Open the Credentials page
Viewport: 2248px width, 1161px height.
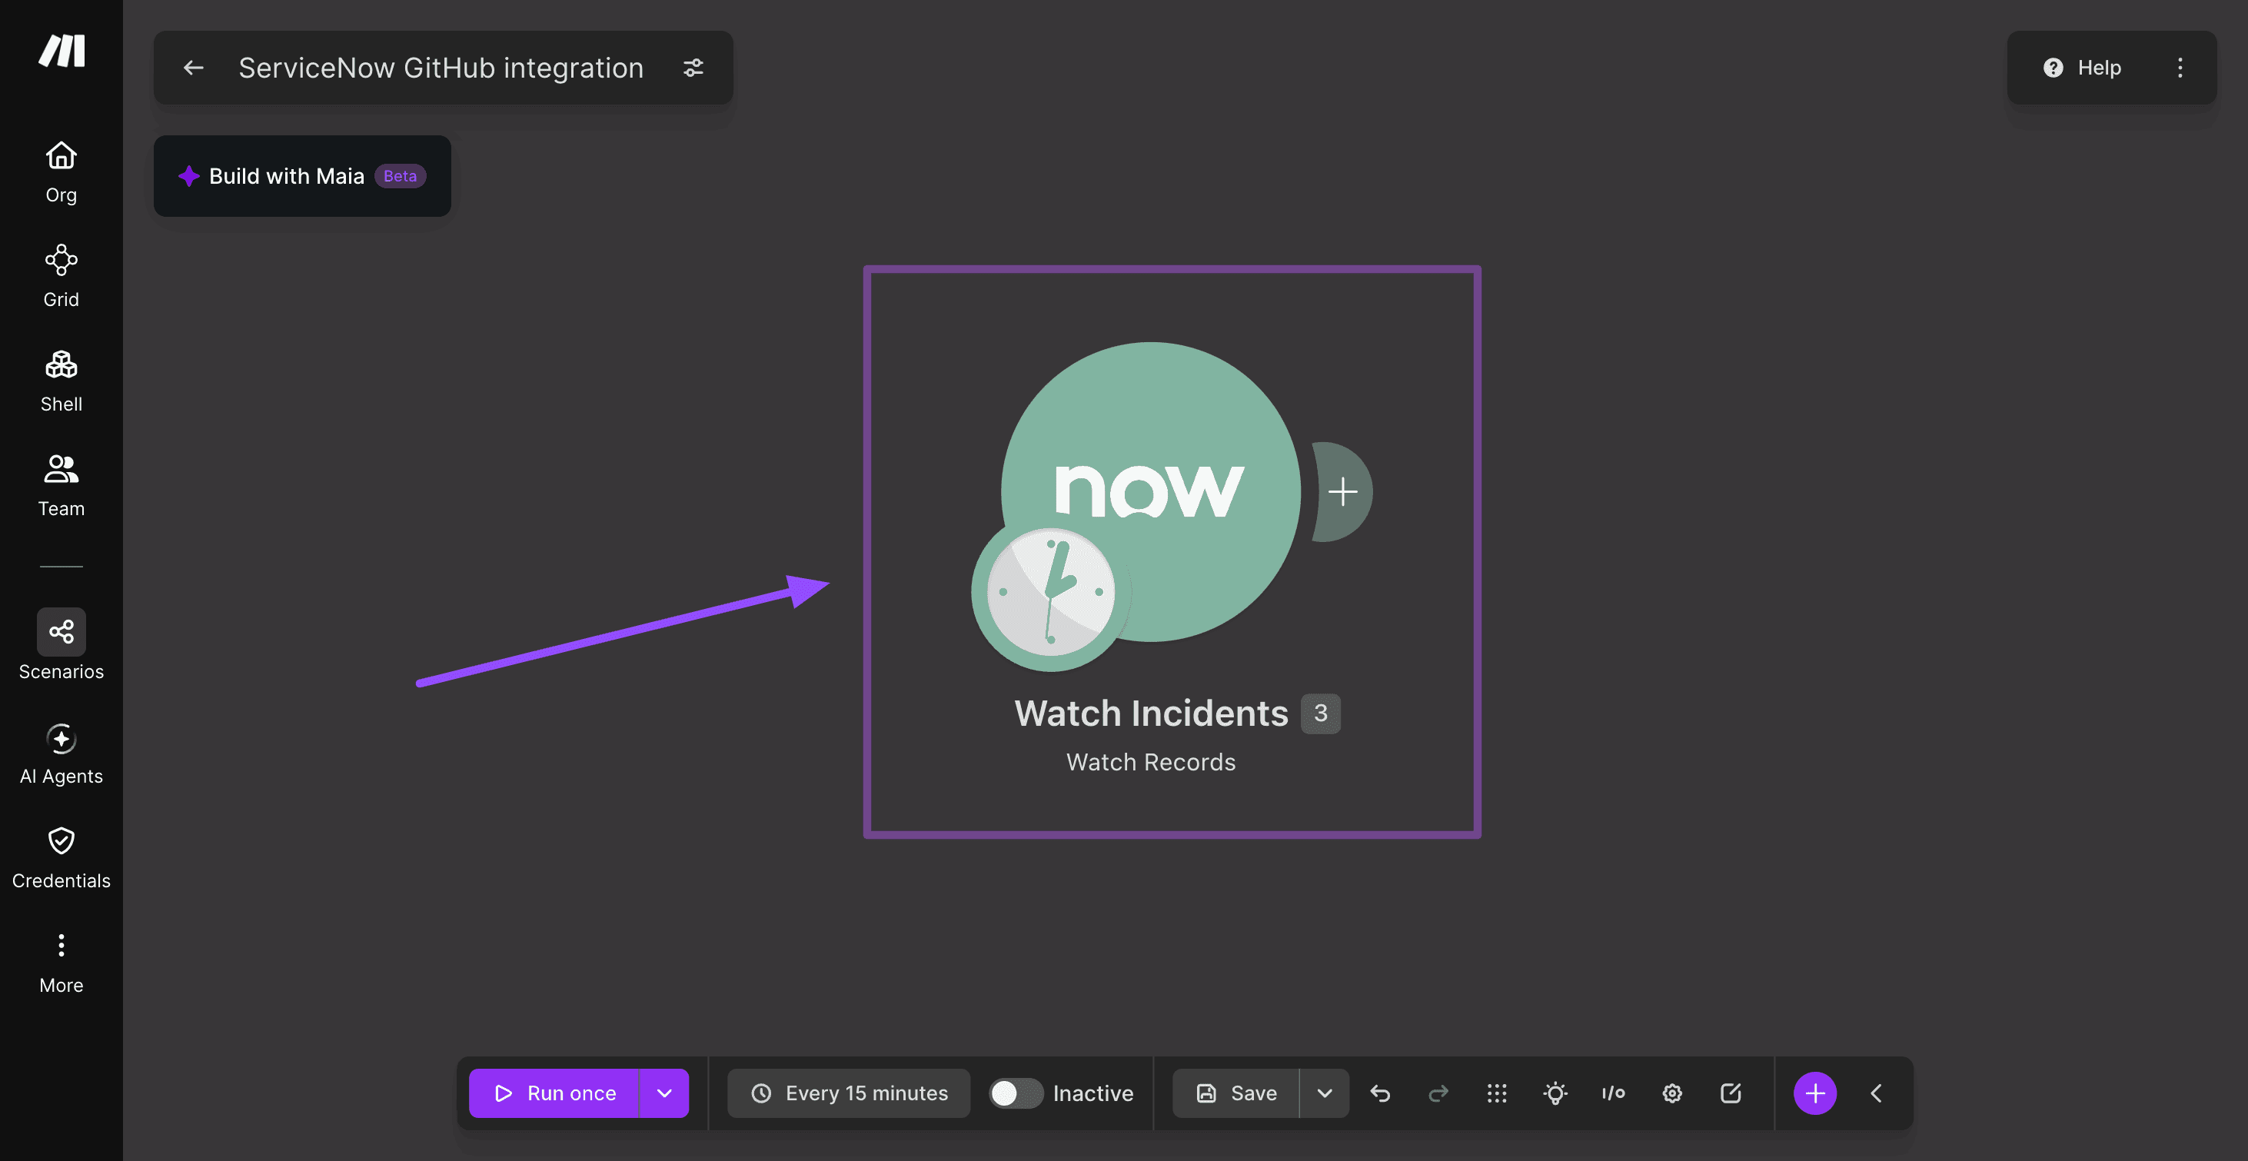61,859
